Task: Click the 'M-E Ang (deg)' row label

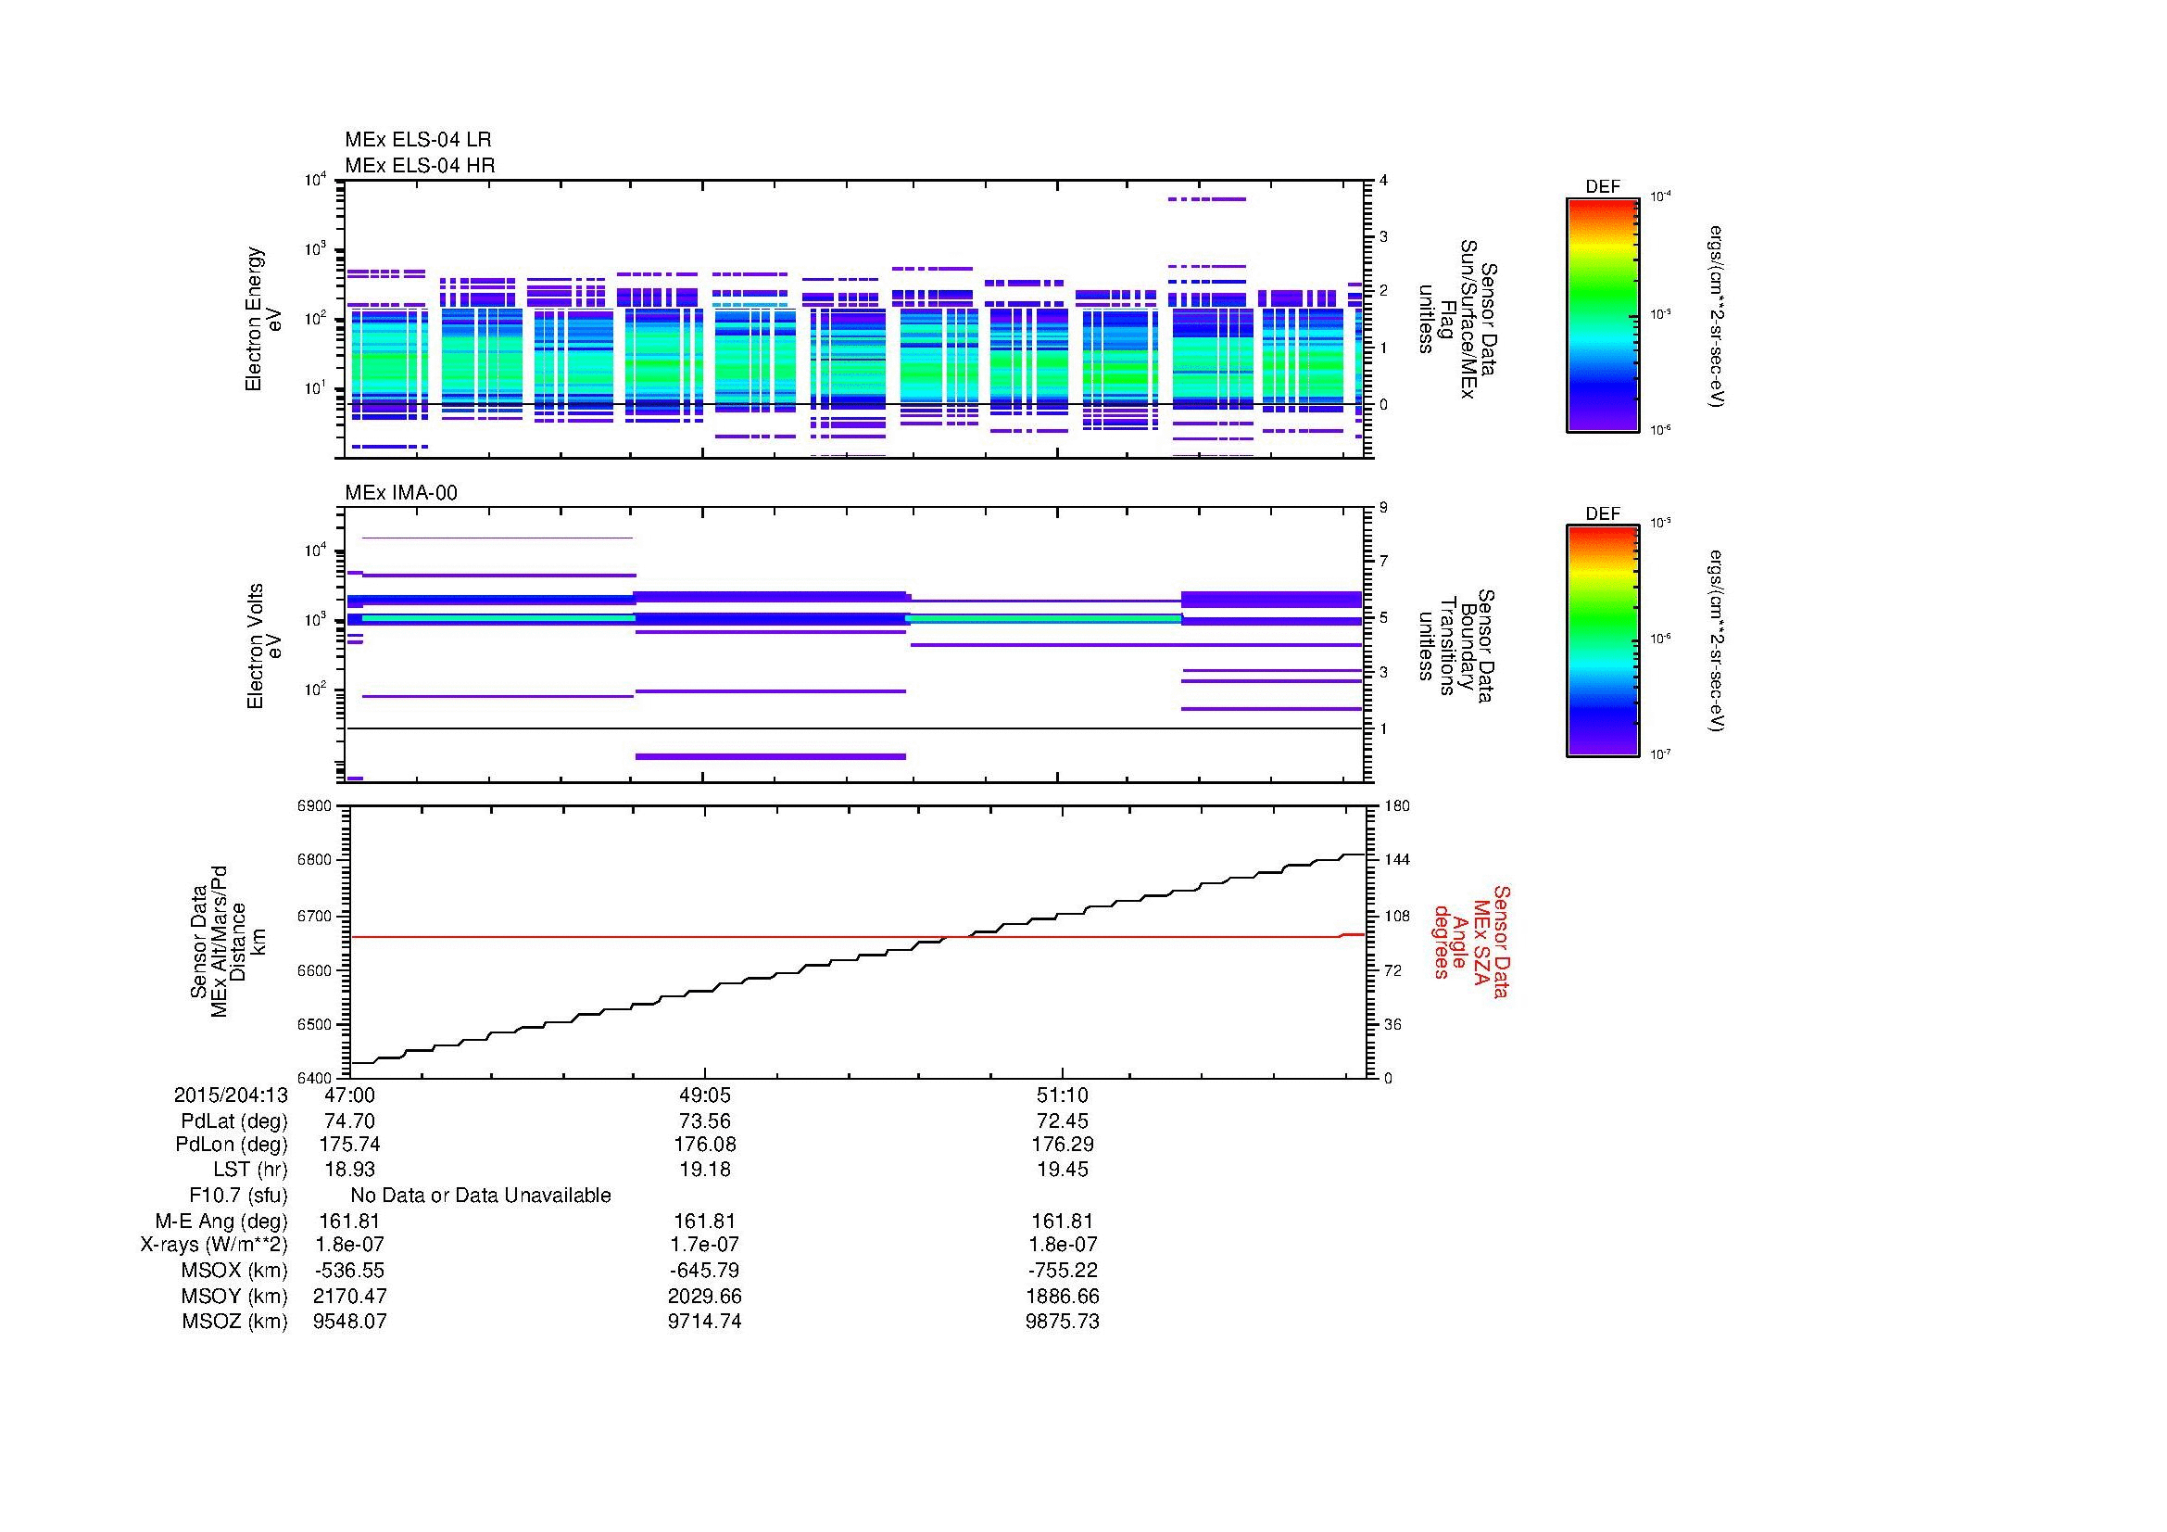Action: coord(221,1222)
